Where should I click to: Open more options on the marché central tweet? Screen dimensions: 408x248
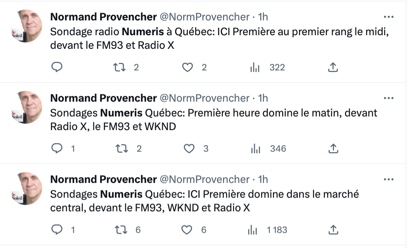[x=388, y=180]
